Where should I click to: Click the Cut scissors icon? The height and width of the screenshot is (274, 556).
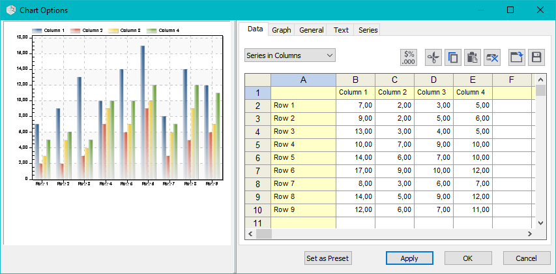point(433,57)
